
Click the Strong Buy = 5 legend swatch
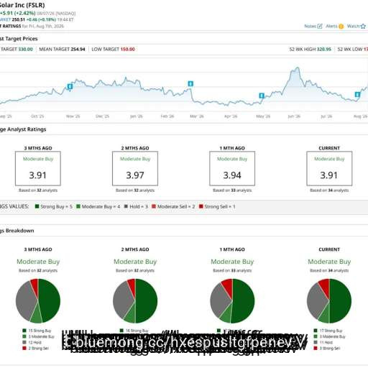37,206
